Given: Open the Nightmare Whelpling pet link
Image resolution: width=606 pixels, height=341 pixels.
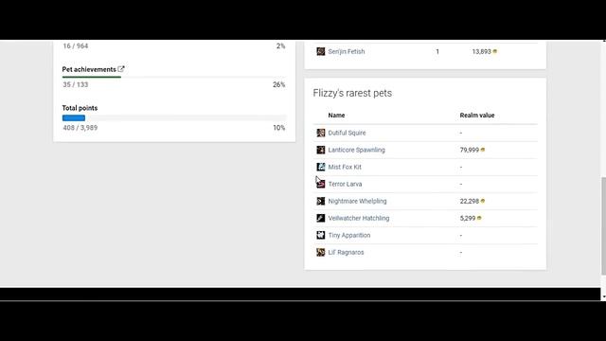Looking at the screenshot, I should coord(357,201).
